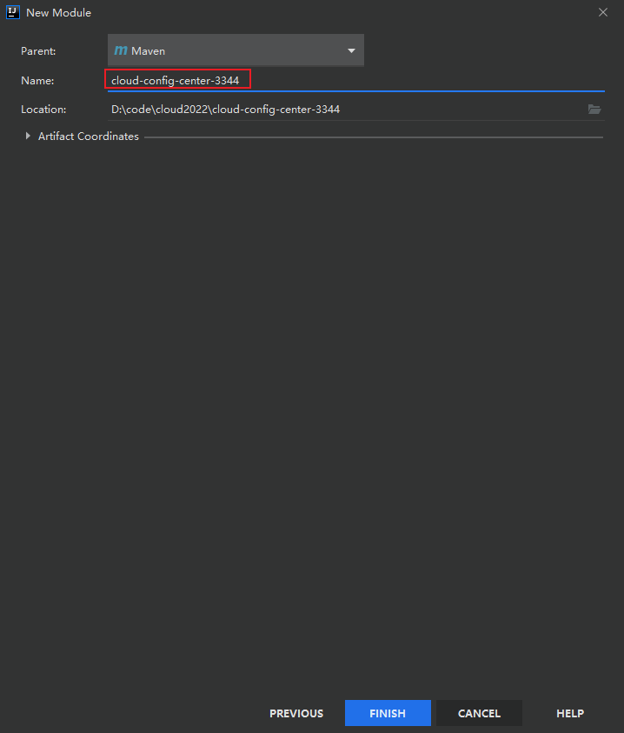The image size is (624, 733).
Task: Open the folder browse icon for Location
Action: pos(594,110)
